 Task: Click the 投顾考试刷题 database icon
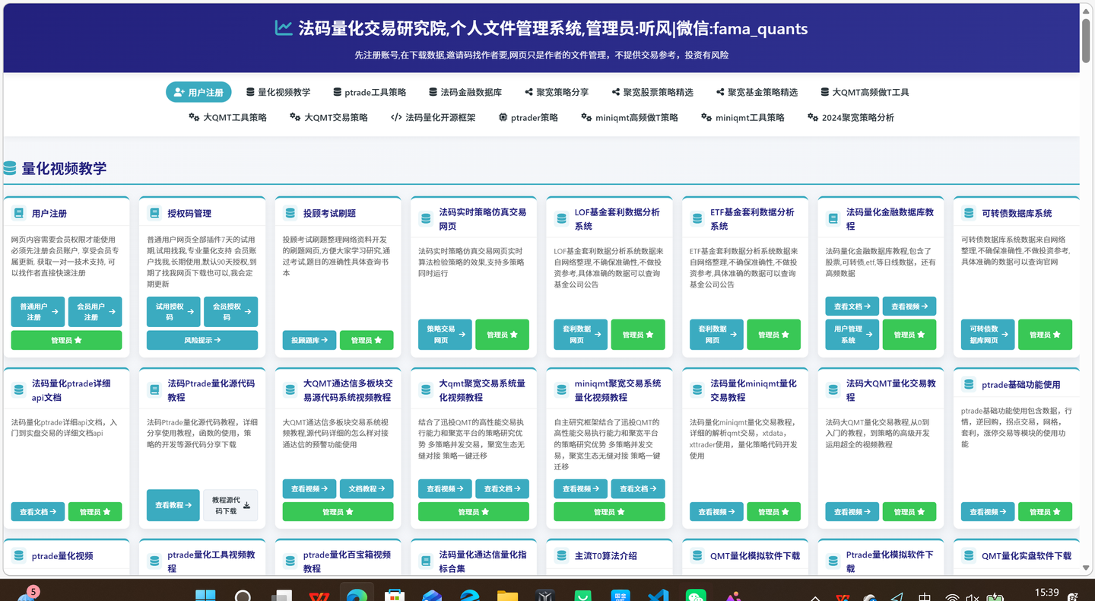(x=290, y=214)
